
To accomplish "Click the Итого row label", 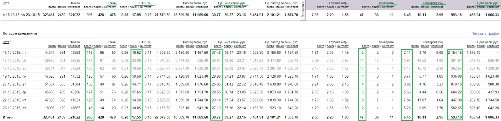I will point(8,117).
